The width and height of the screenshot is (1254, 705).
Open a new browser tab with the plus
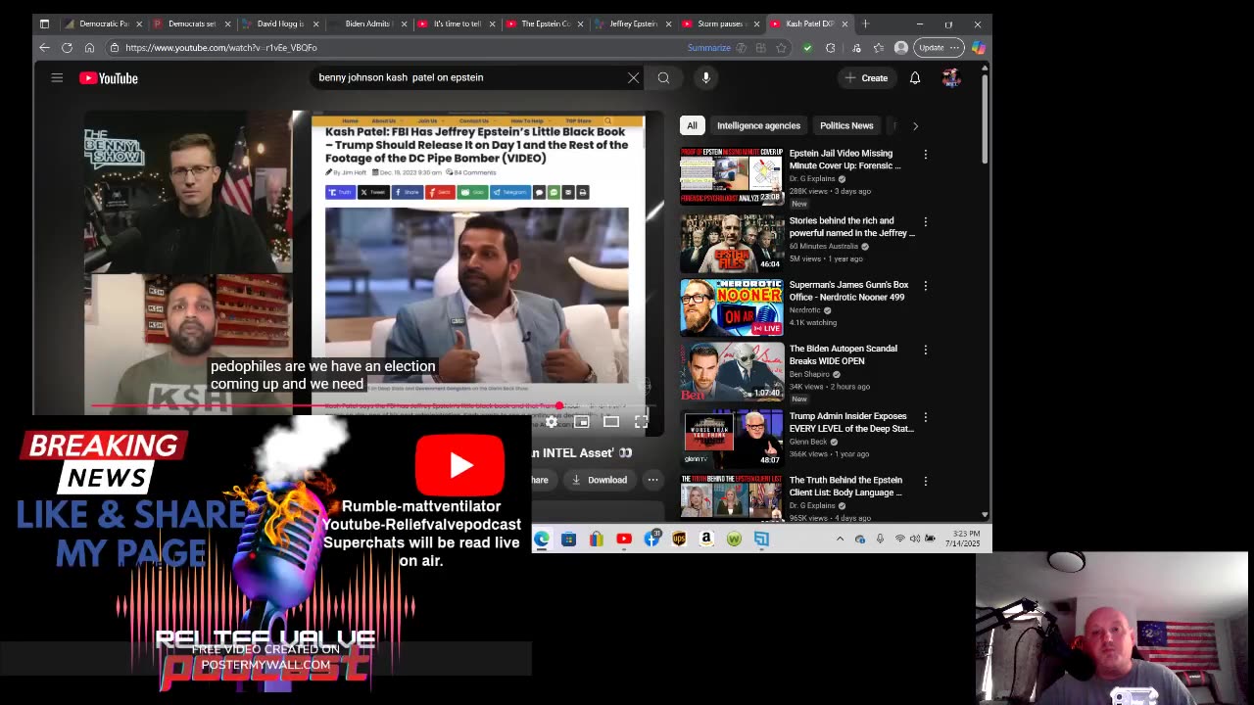[865, 23]
